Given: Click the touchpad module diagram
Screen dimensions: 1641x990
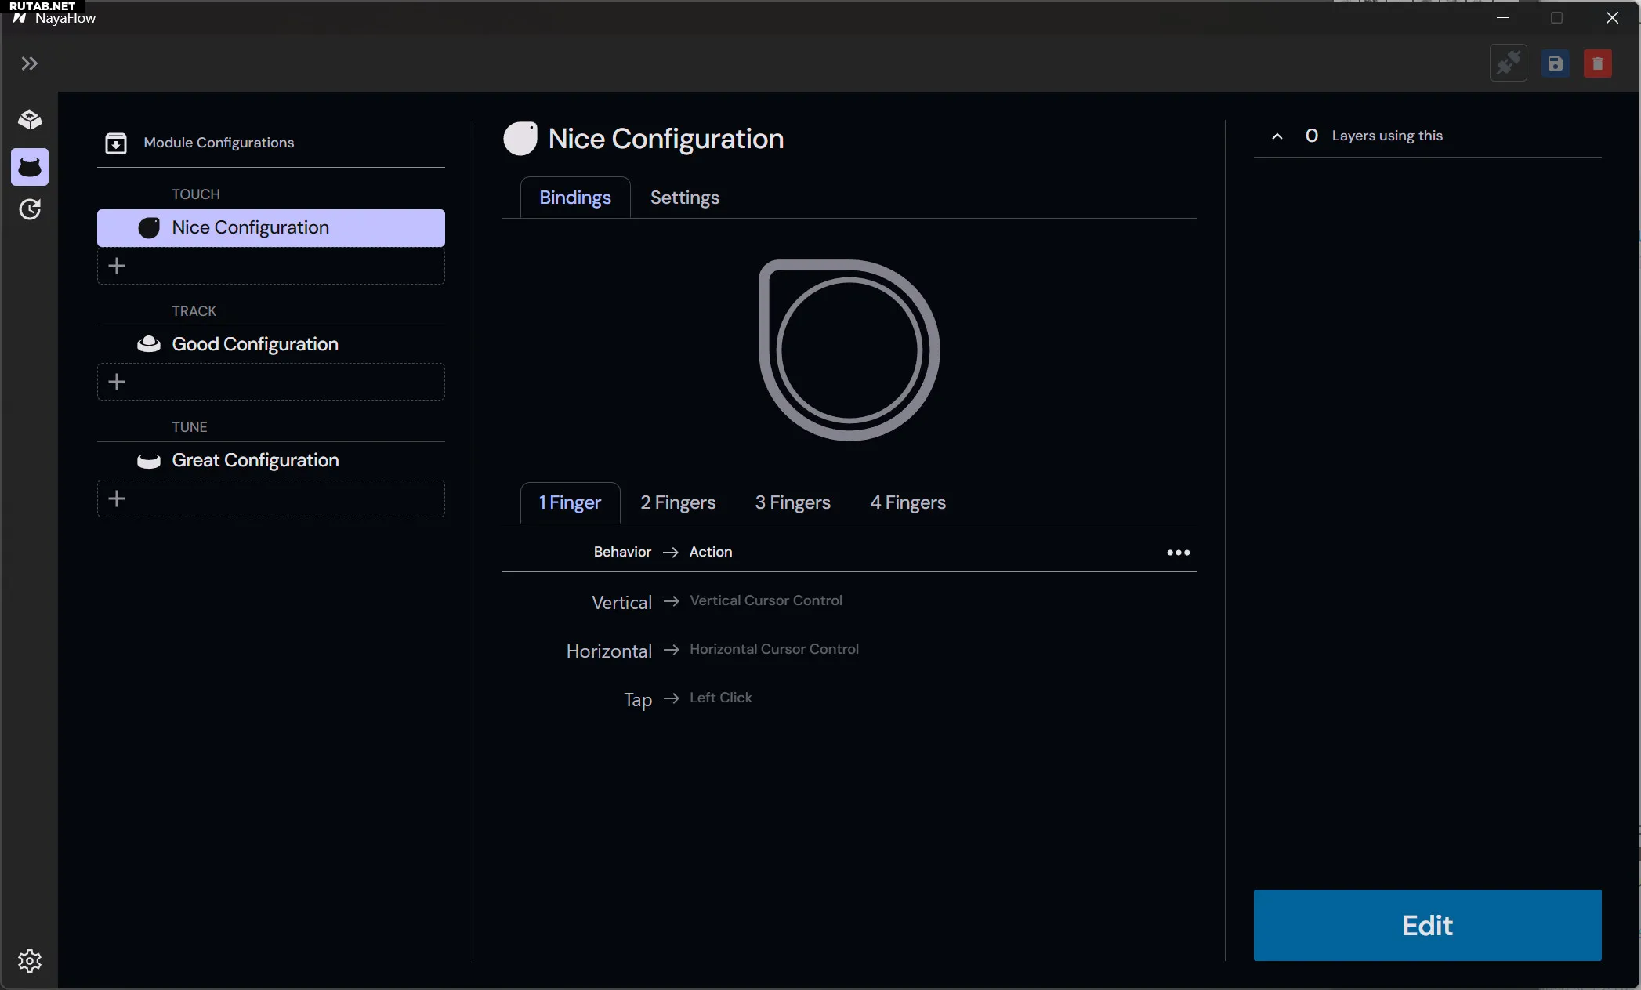Looking at the screenshot, I should click(x=849, y=350).
